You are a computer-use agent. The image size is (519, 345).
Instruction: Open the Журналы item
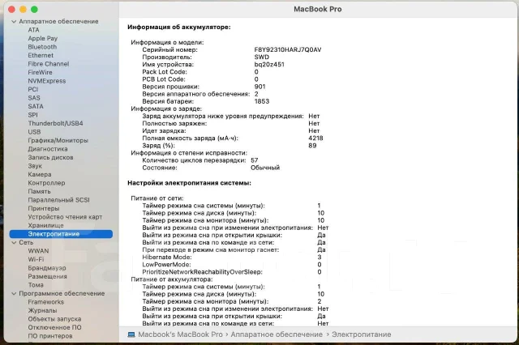click(42, 311)
